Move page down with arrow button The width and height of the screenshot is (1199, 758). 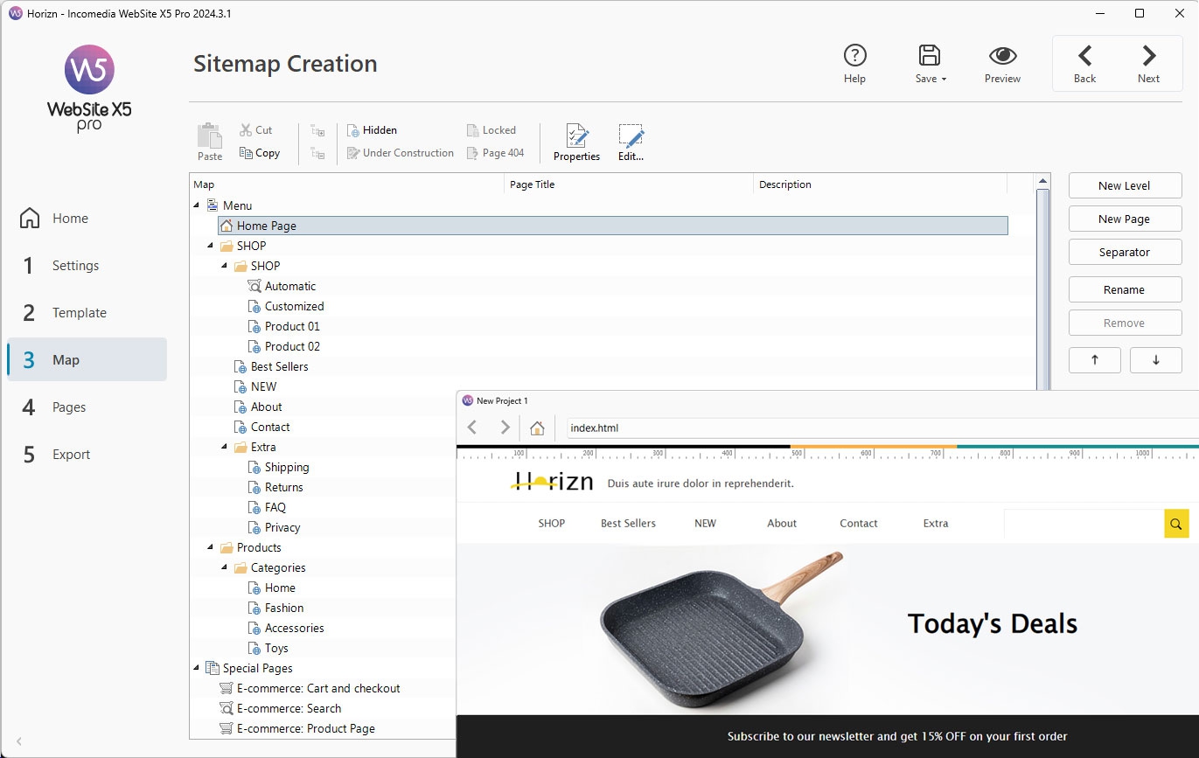coord(1155,360)
